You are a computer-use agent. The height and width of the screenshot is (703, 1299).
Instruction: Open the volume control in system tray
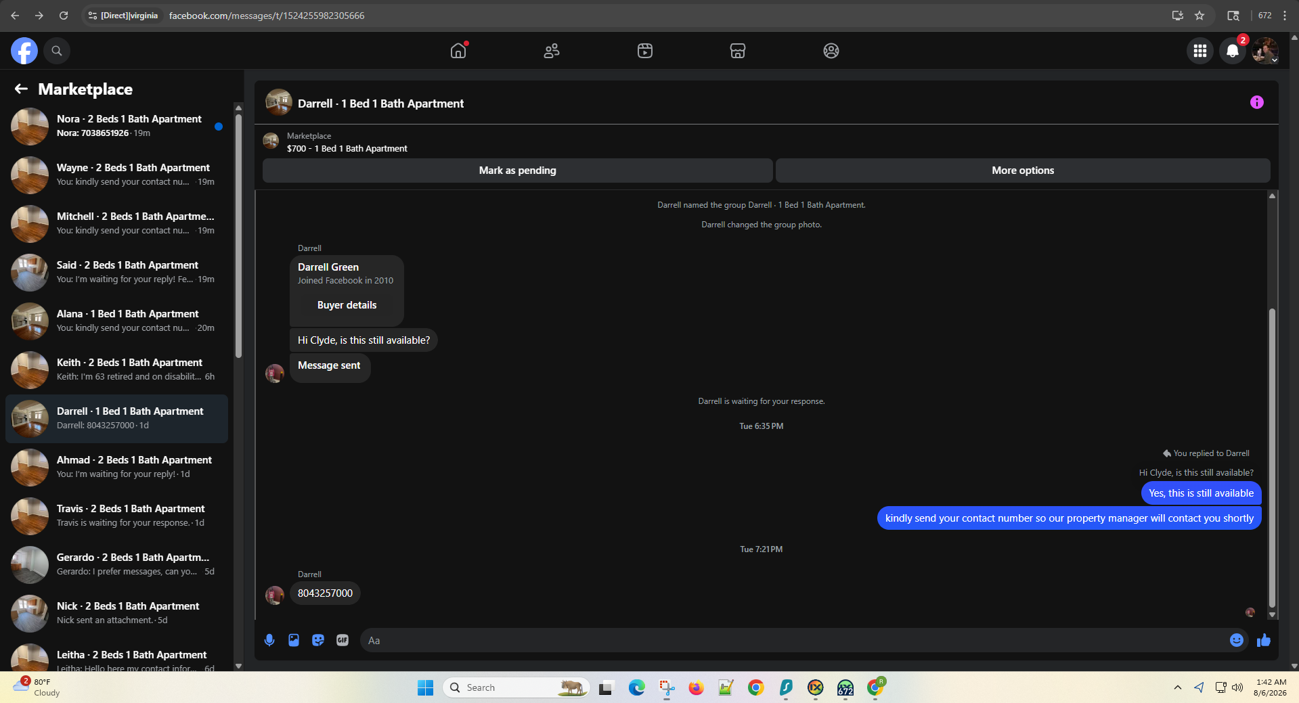pos(1237,687)
